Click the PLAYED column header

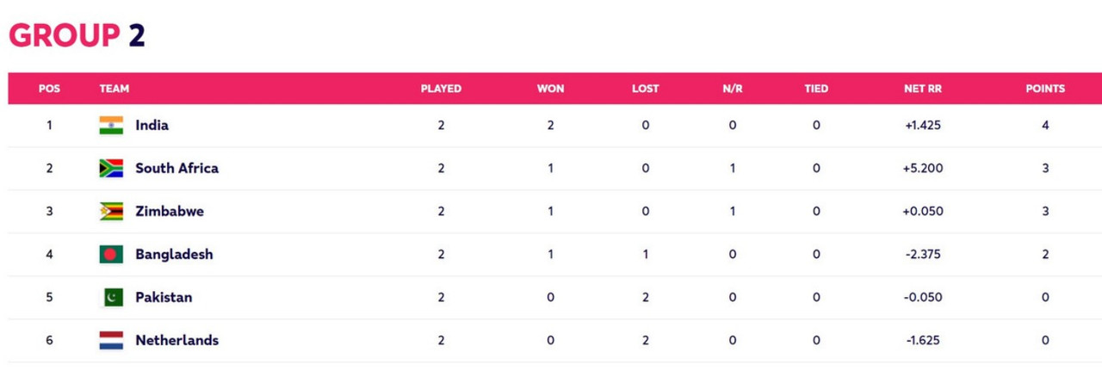coord(441,89)
